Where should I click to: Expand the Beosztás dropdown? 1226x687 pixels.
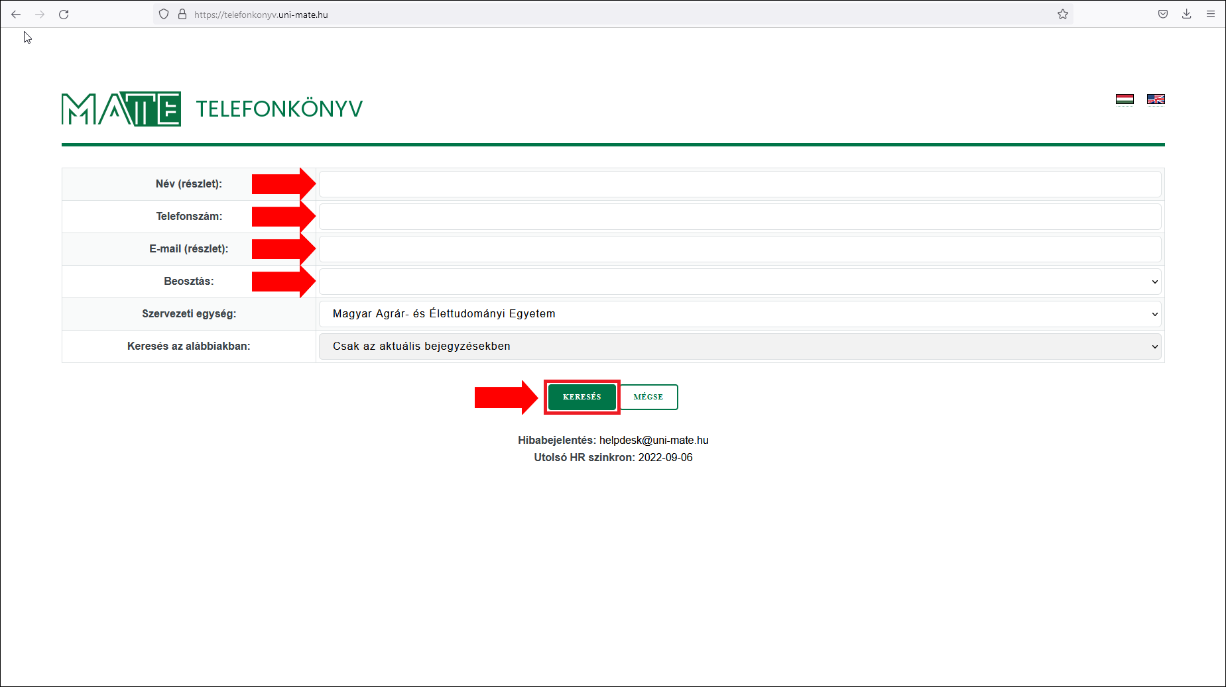click(x=739, y=282)
